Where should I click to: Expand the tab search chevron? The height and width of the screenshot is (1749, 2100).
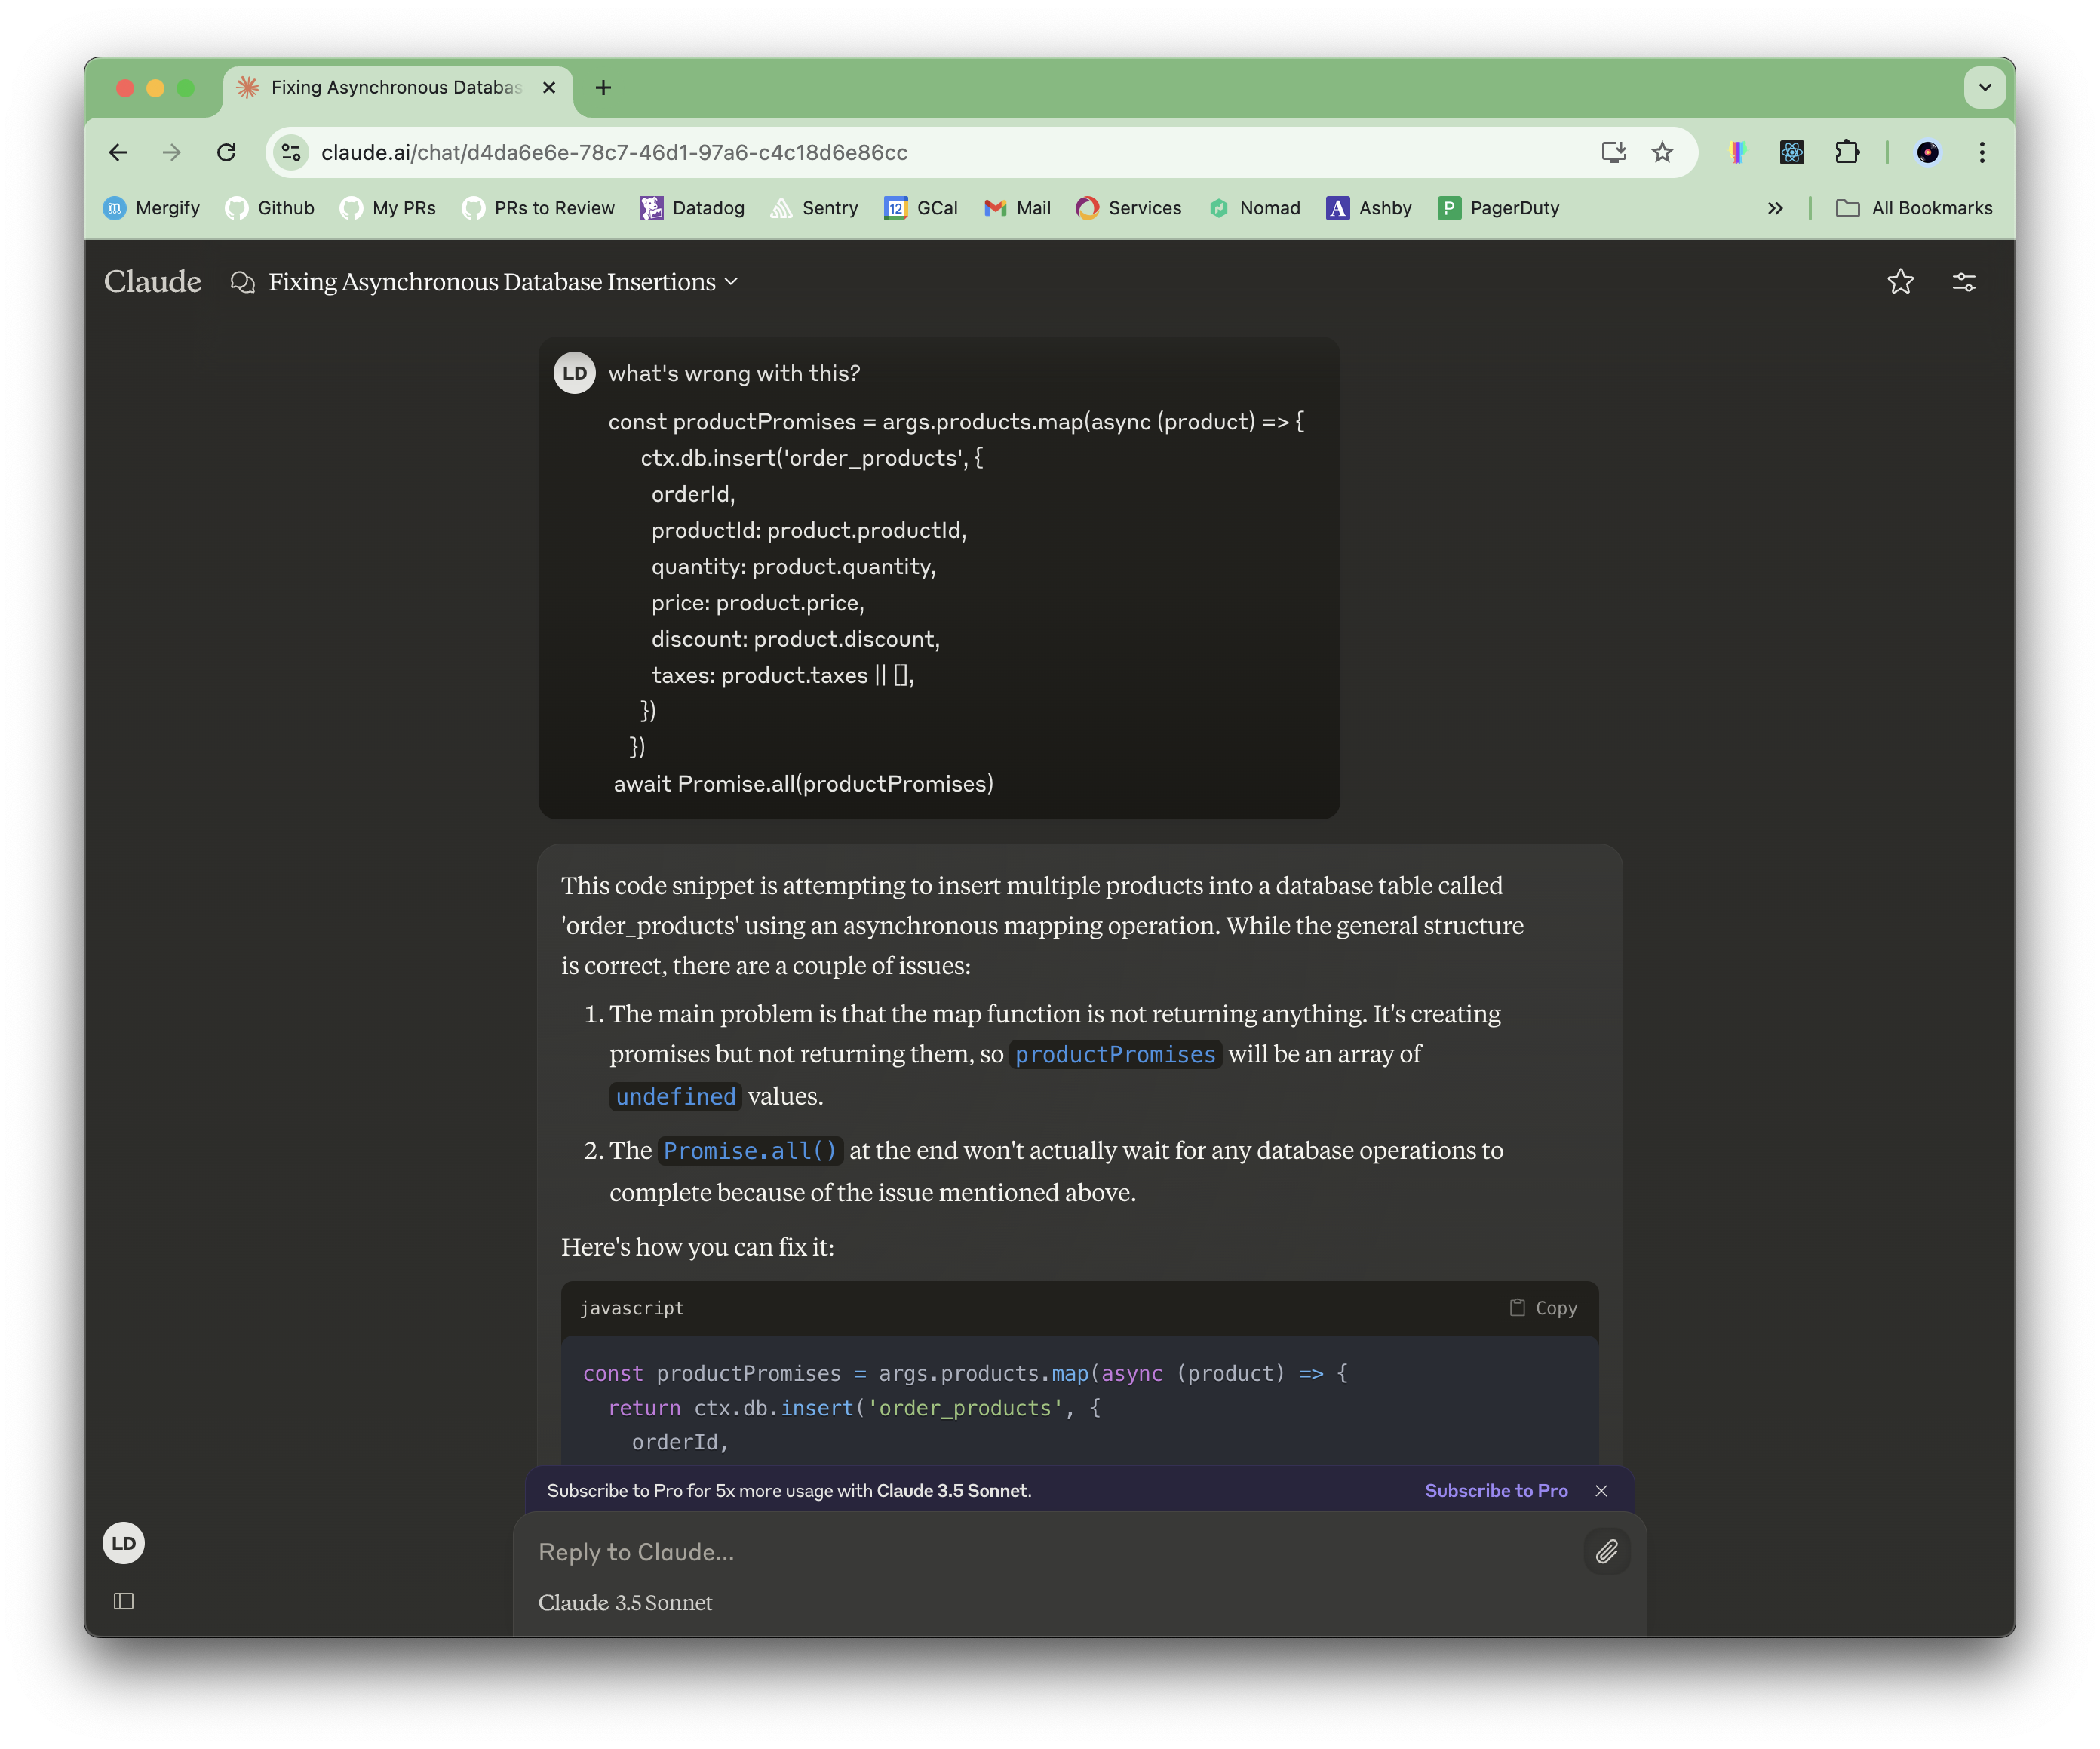[1985, 88]
